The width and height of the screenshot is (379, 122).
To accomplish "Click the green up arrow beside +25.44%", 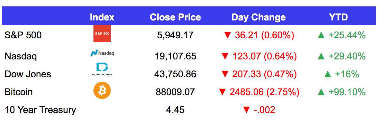I will coord(321,35).
